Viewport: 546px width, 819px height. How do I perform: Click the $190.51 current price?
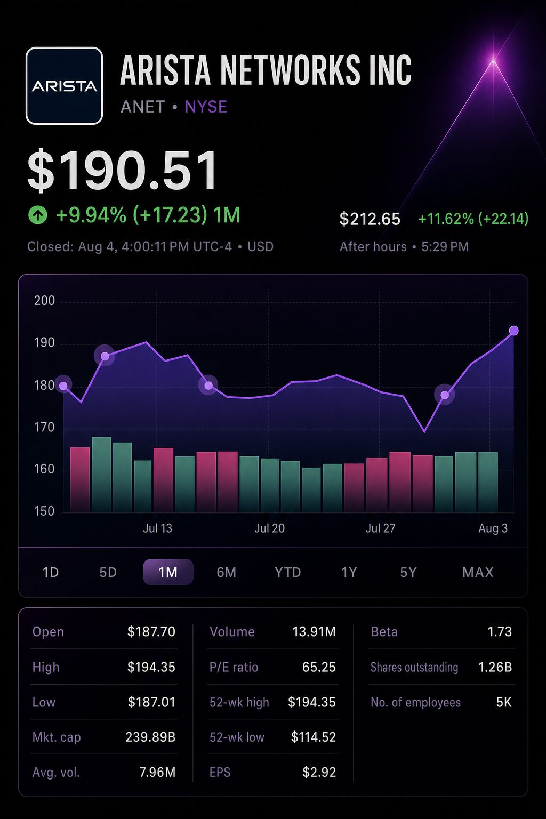click(x=123, y=171)
